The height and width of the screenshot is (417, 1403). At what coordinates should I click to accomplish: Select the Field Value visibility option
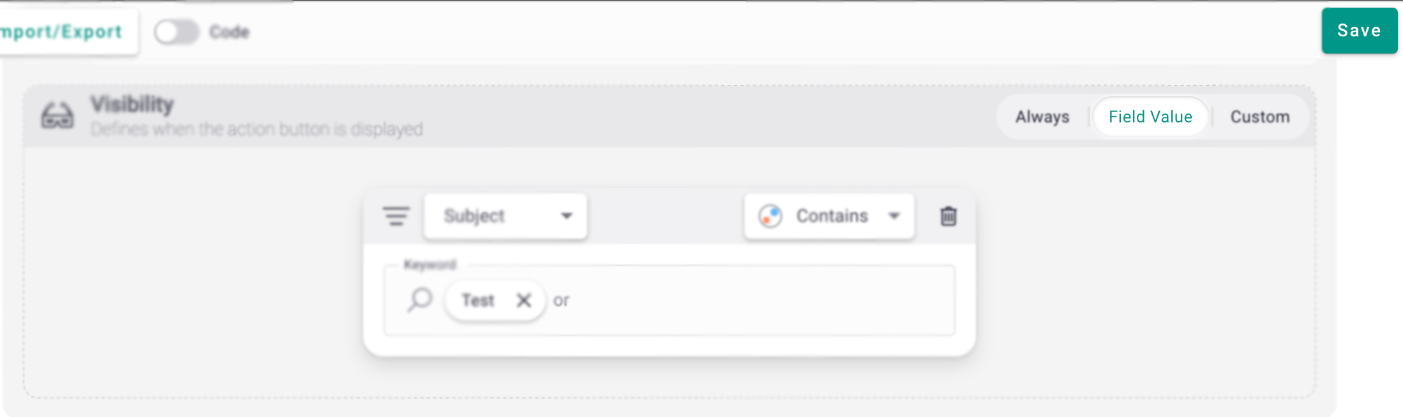pos(1150,117)
